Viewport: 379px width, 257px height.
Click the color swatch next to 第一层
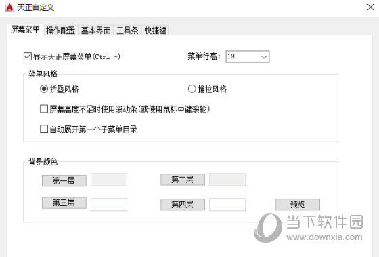point(109,180)
